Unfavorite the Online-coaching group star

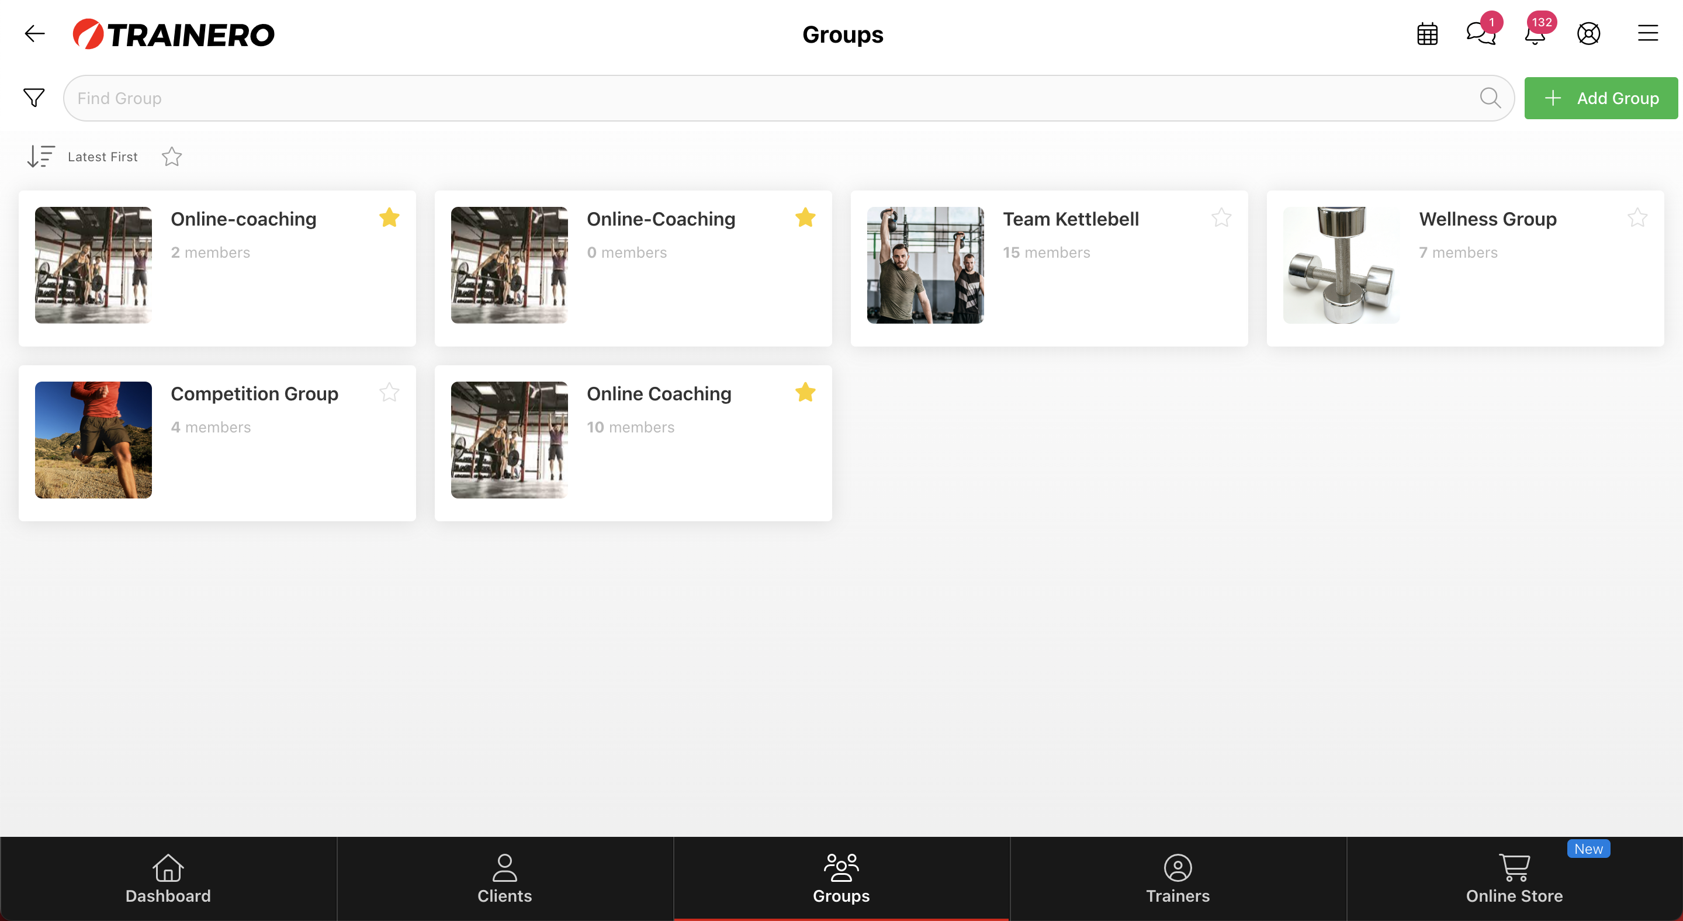389,217
